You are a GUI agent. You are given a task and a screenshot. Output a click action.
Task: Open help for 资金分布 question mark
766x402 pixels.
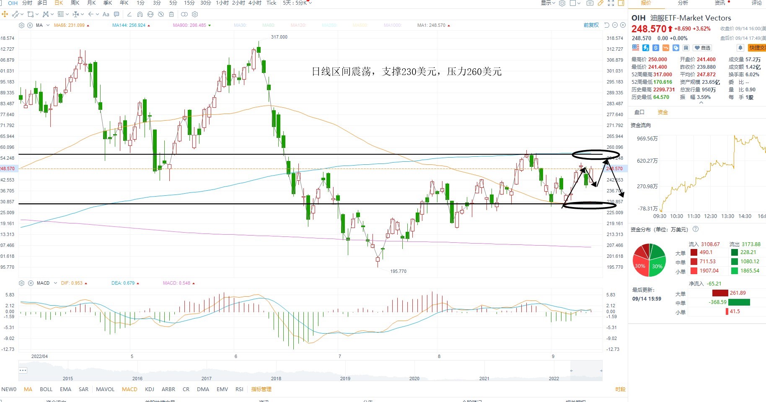(x=696, y=229)
